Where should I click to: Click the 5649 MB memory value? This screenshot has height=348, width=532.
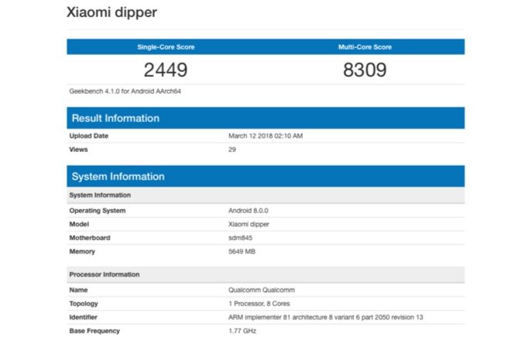pyautogui.click(x=242, y=251)
